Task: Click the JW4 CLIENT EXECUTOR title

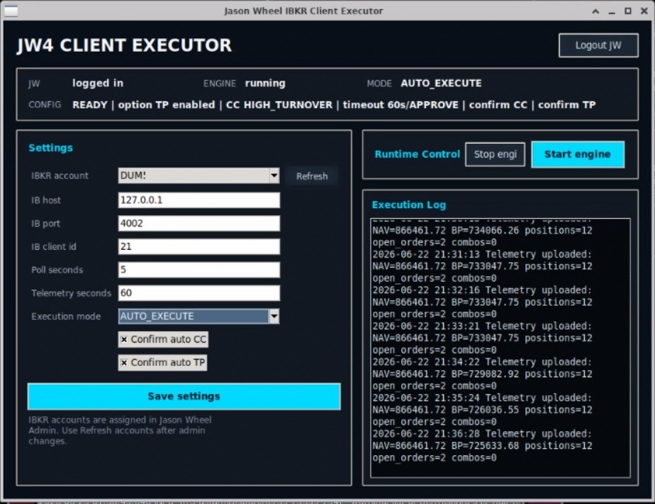Action: point(125,45)
